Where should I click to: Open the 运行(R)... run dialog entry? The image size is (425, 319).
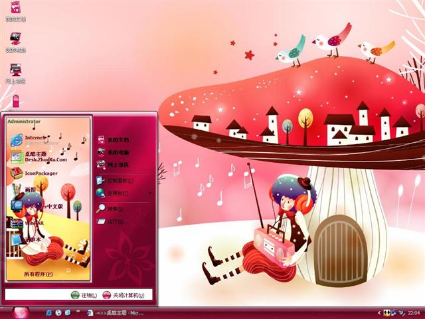[x=112, y=221]
